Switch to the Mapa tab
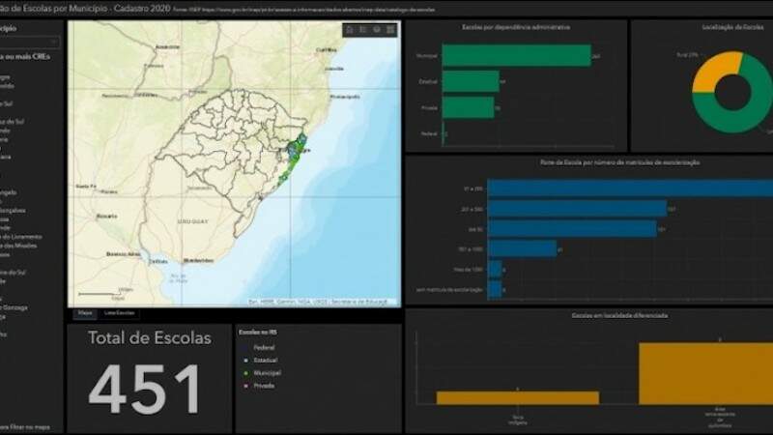The image size is (773, 435). pos(85,313)
